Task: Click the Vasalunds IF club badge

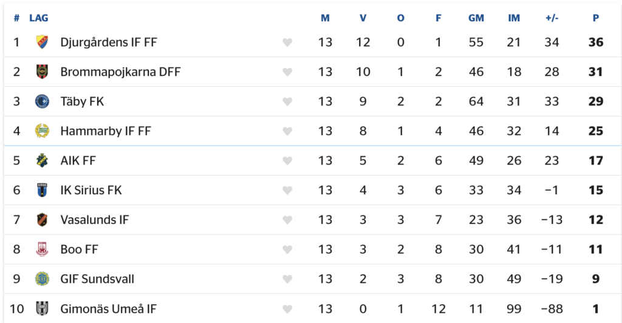Action: [41, 220]
